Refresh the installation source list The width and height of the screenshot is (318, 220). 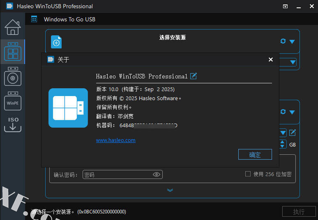(x=283, y=41)
